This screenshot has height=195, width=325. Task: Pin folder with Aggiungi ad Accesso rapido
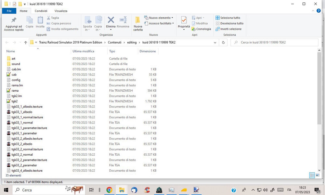[14, 24]
